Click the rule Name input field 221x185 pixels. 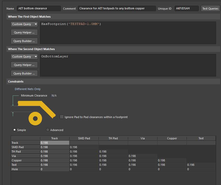[x=39, y=9]
